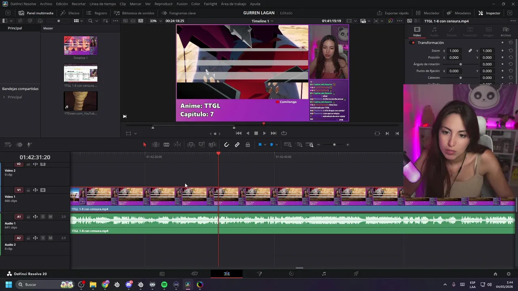Open Efectos panel button

click(x=70, y=13)
